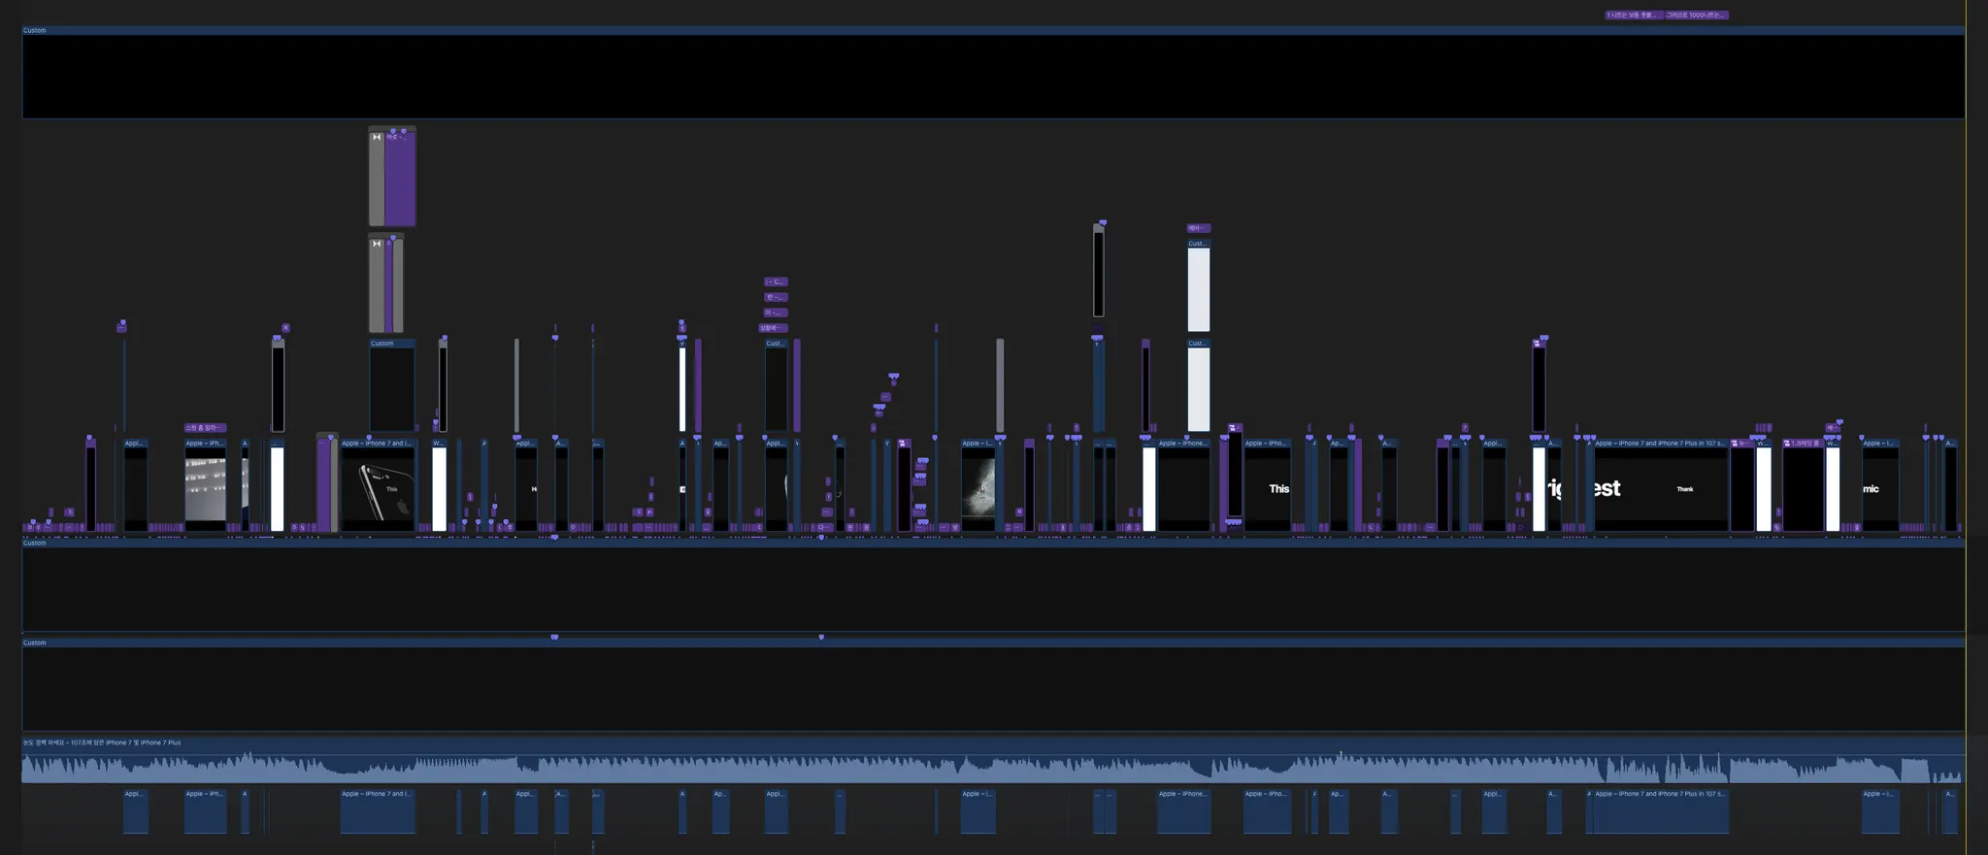Select detached audio clip 'Apple – iPhone 7 and i...'
1988x855 pixels.
point(379,811)
